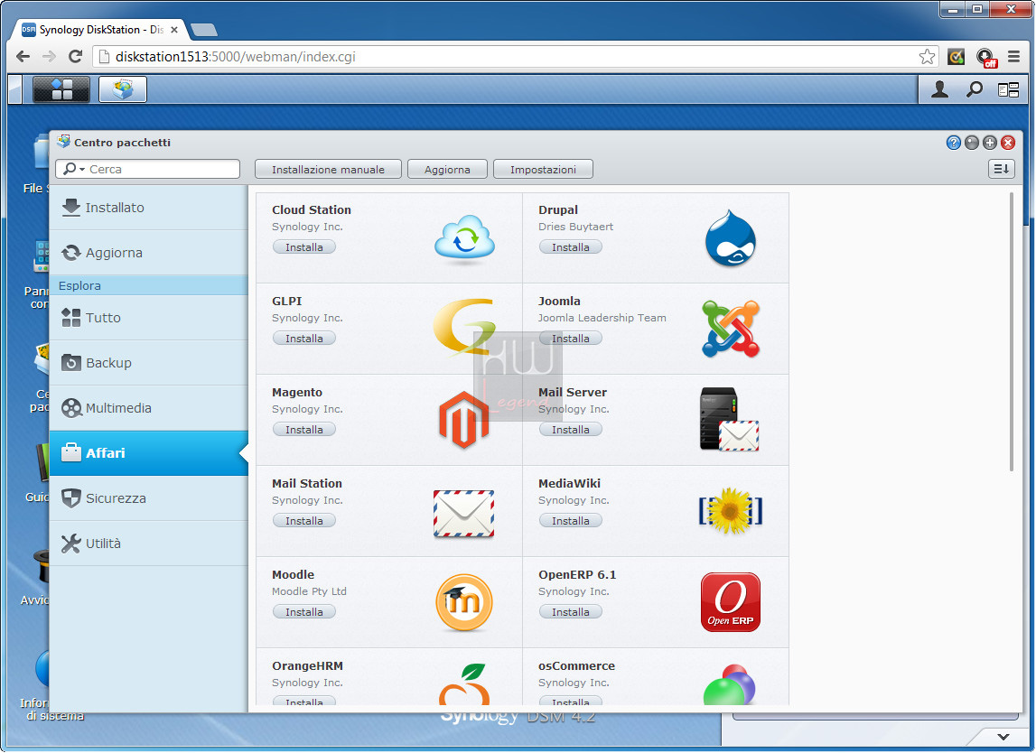Open the OrangeHRM package title
The image size is (1036, 753).
coord(307,665)
